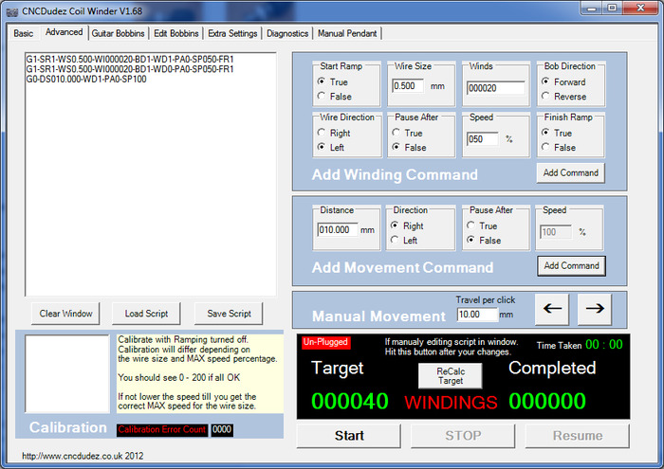
Task: Click Load Script button
Action: pyautogui.click(x=146, y=314)
